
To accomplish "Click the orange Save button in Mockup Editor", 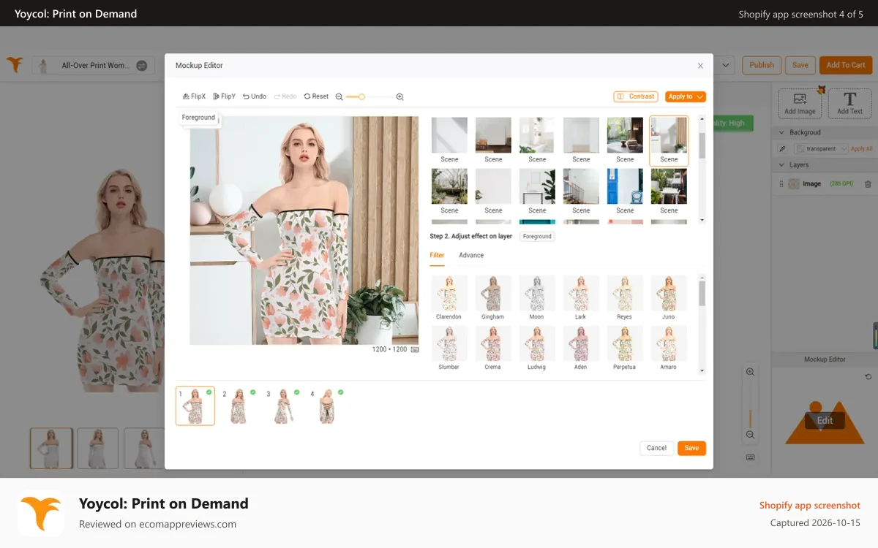I will (x=691, y=448).
